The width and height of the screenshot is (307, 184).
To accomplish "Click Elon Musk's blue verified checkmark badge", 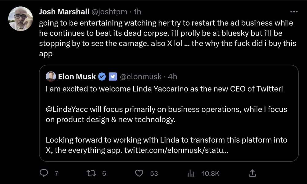I will 102,76.
